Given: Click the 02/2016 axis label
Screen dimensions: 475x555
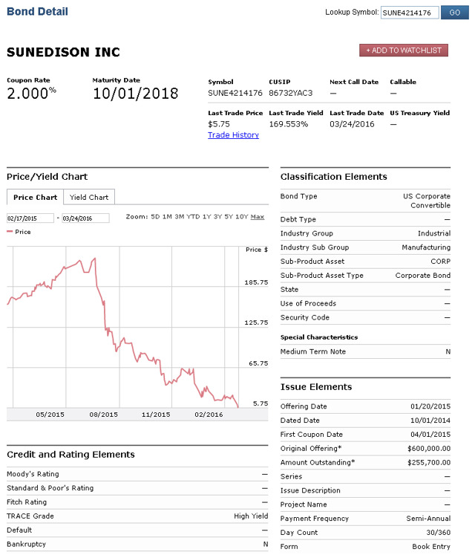Looking at the screenshot, I should pos(209,414).
